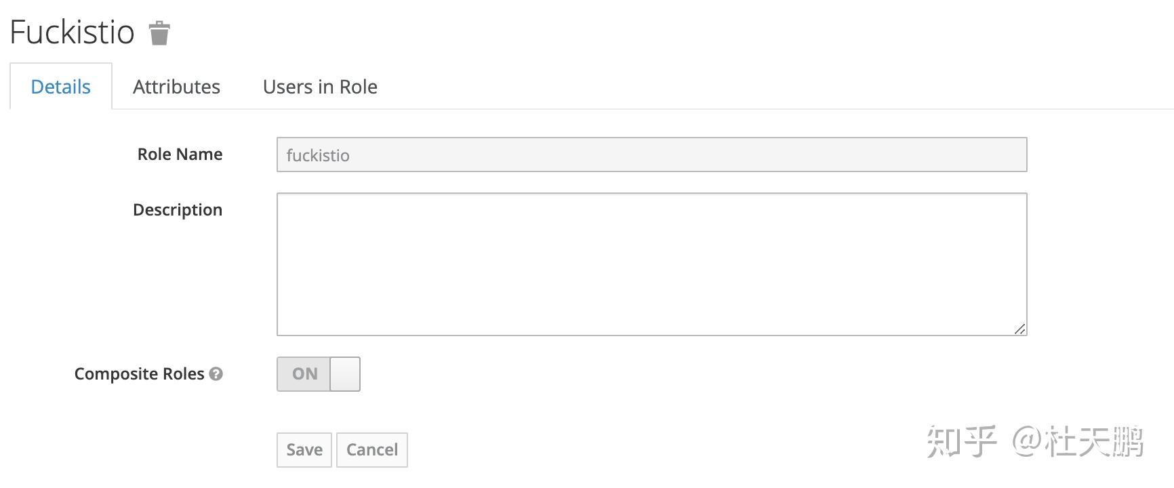The width and height of the screenshot is (1174, 488).
Task: Focus the Role Name field containing fuckistio
Action: [652, 155]
